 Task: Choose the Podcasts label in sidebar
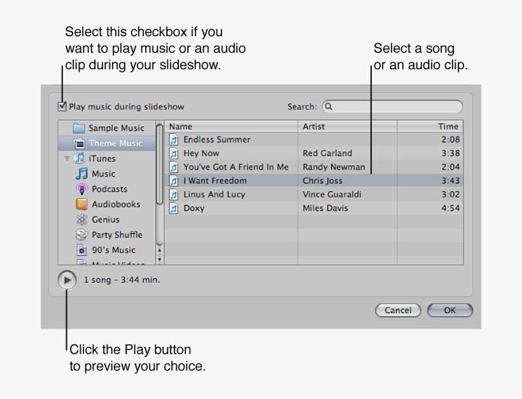[x=109, y=189]
